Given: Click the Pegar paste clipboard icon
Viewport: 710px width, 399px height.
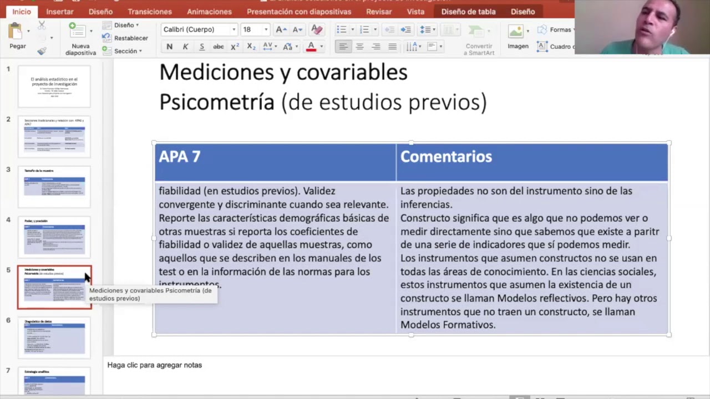Looking at the screenshot, I should pos(16,32).
